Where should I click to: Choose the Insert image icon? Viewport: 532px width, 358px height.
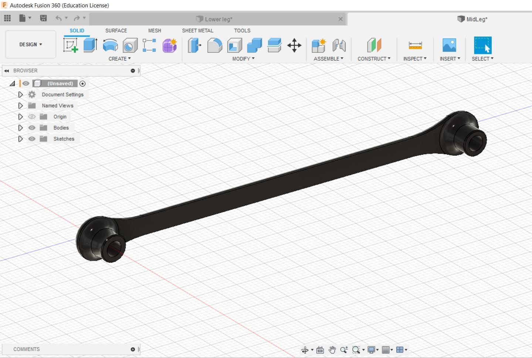pos(449,45)
